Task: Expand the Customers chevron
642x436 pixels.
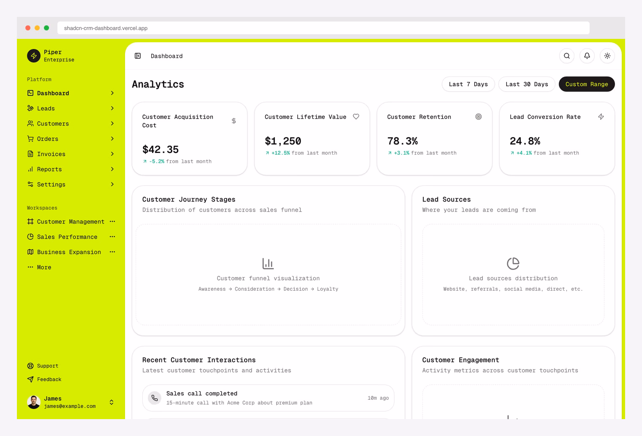Action: [x=112, y=123]
